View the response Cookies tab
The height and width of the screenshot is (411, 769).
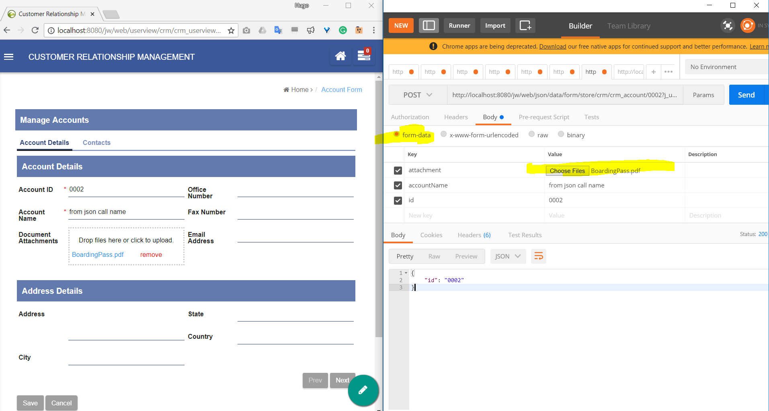431,235
